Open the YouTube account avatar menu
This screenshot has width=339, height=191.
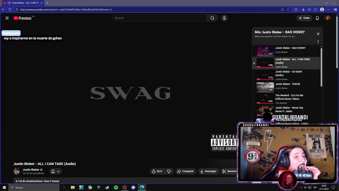[328, 18]
